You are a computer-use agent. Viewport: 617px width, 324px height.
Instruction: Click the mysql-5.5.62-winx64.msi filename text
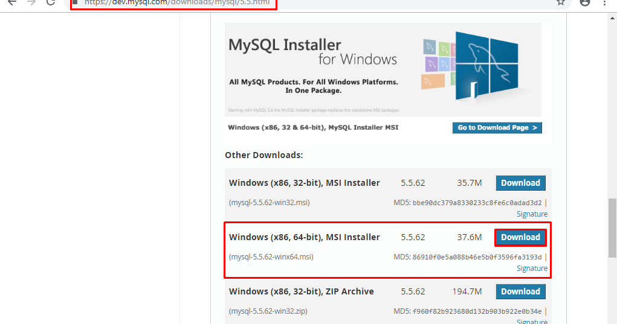coord(271,257)
